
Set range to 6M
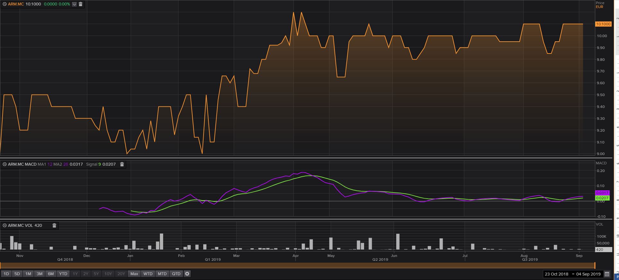pos(51,274)
